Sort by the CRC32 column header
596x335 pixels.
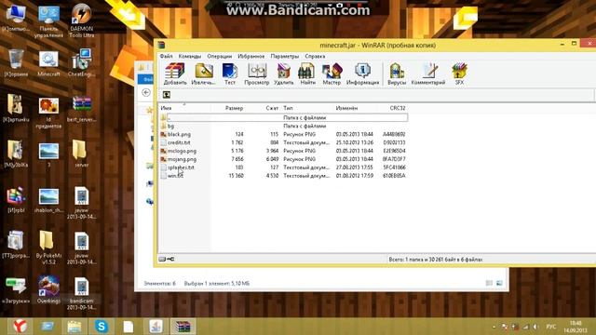398,108
